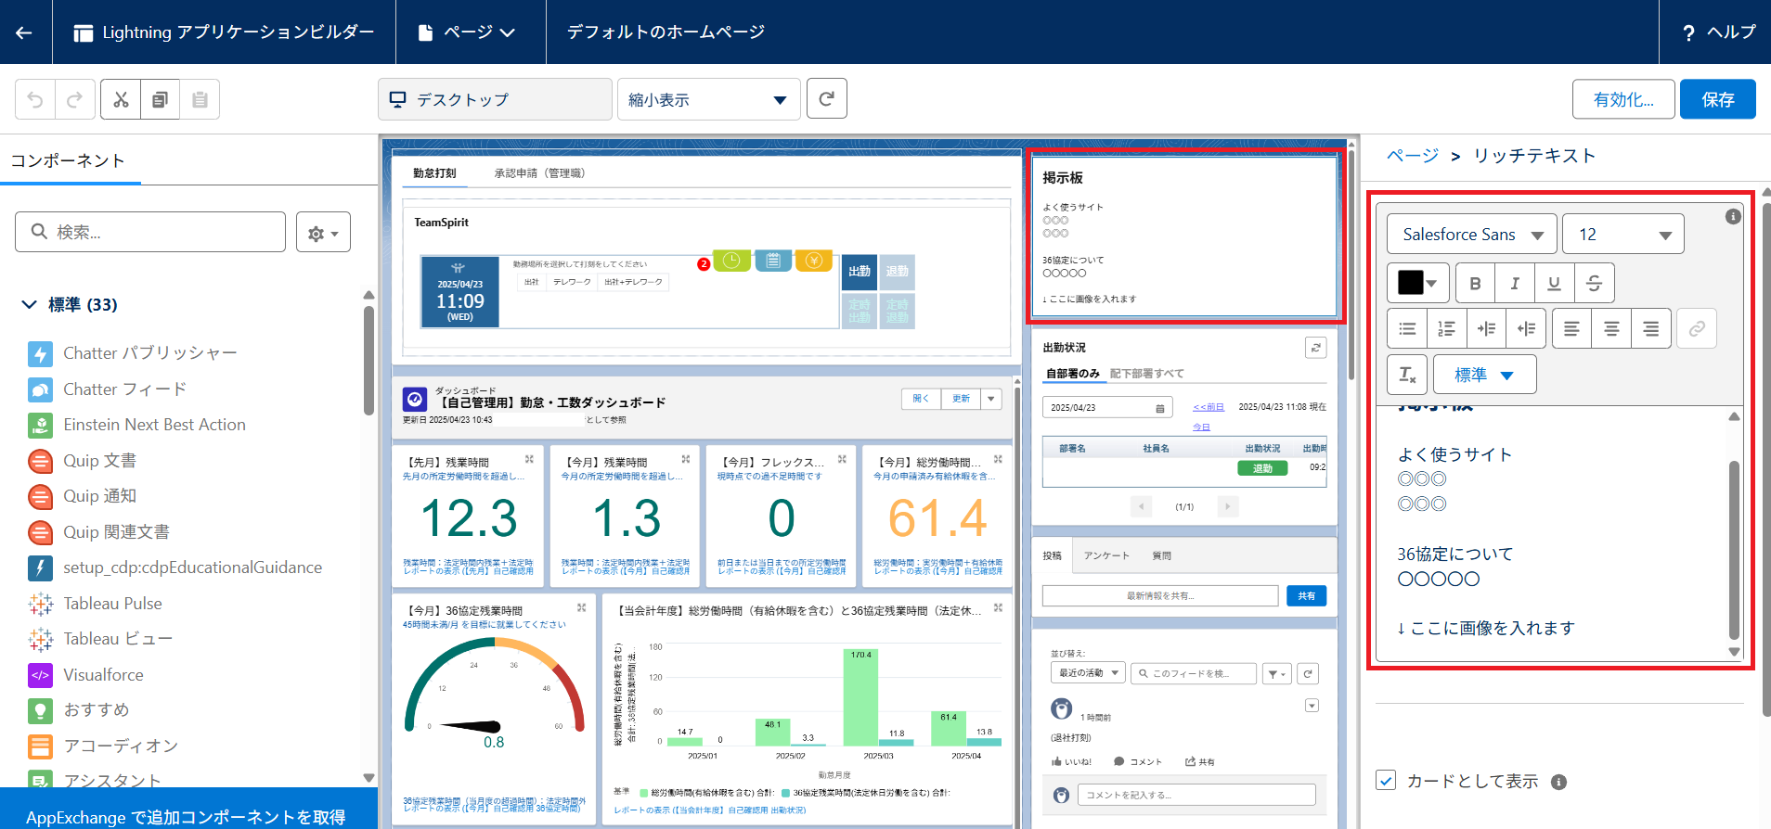Collapse the 標準 (33) components section

click(29, 304)
